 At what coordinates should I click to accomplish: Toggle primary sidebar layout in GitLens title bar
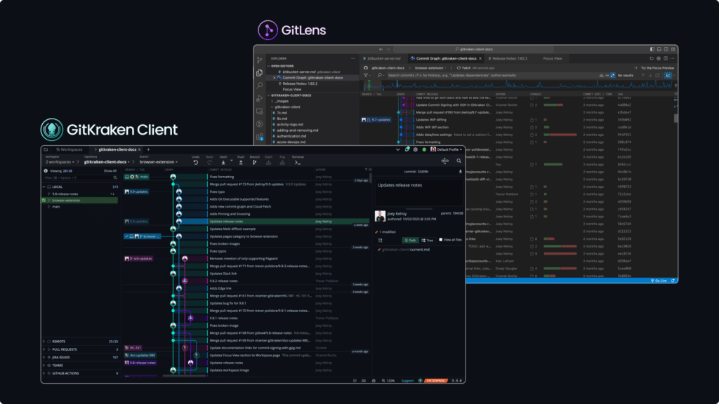point(652,49)
